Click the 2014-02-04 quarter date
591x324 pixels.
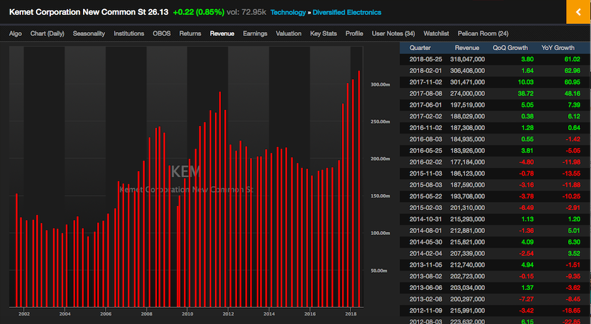(426, 254)
